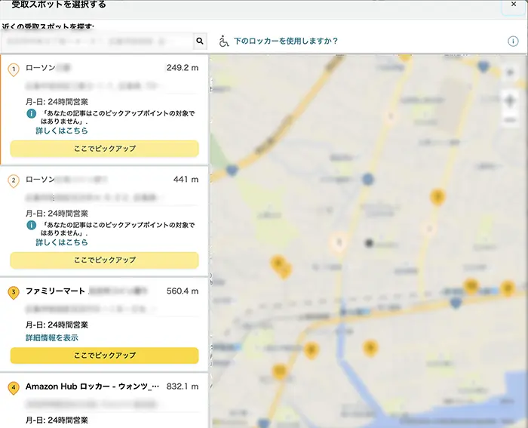Click the search magnifier button
528x428 pixels.
(200, 41)
